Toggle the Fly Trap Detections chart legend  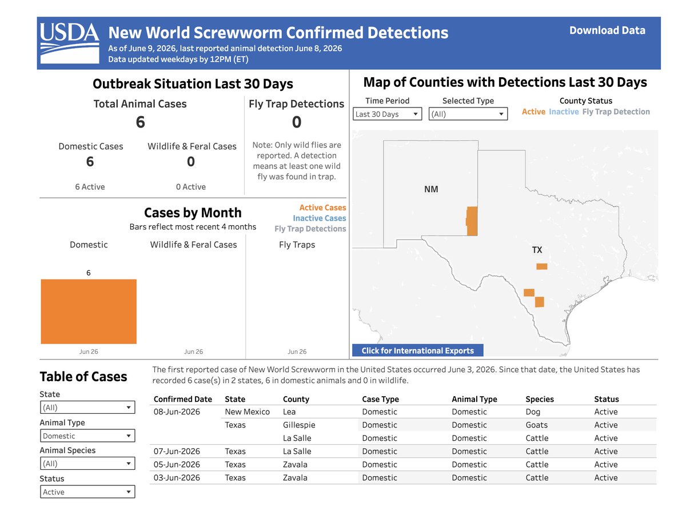click(310, 229)
